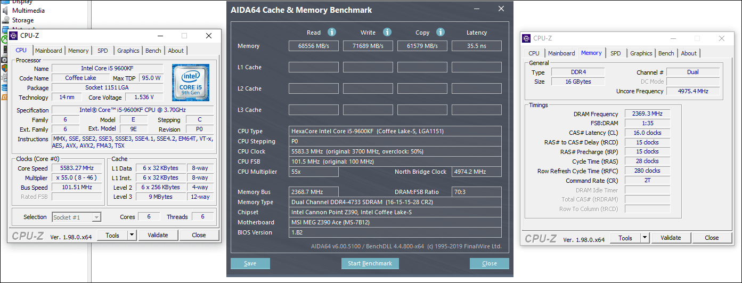Select Storage in the background tree
The image size is (742, 283).
pos(23,20)
